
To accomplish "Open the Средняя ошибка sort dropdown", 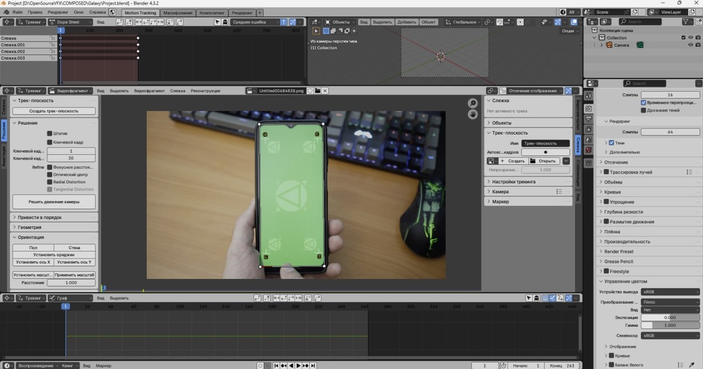I will (255, 22).
